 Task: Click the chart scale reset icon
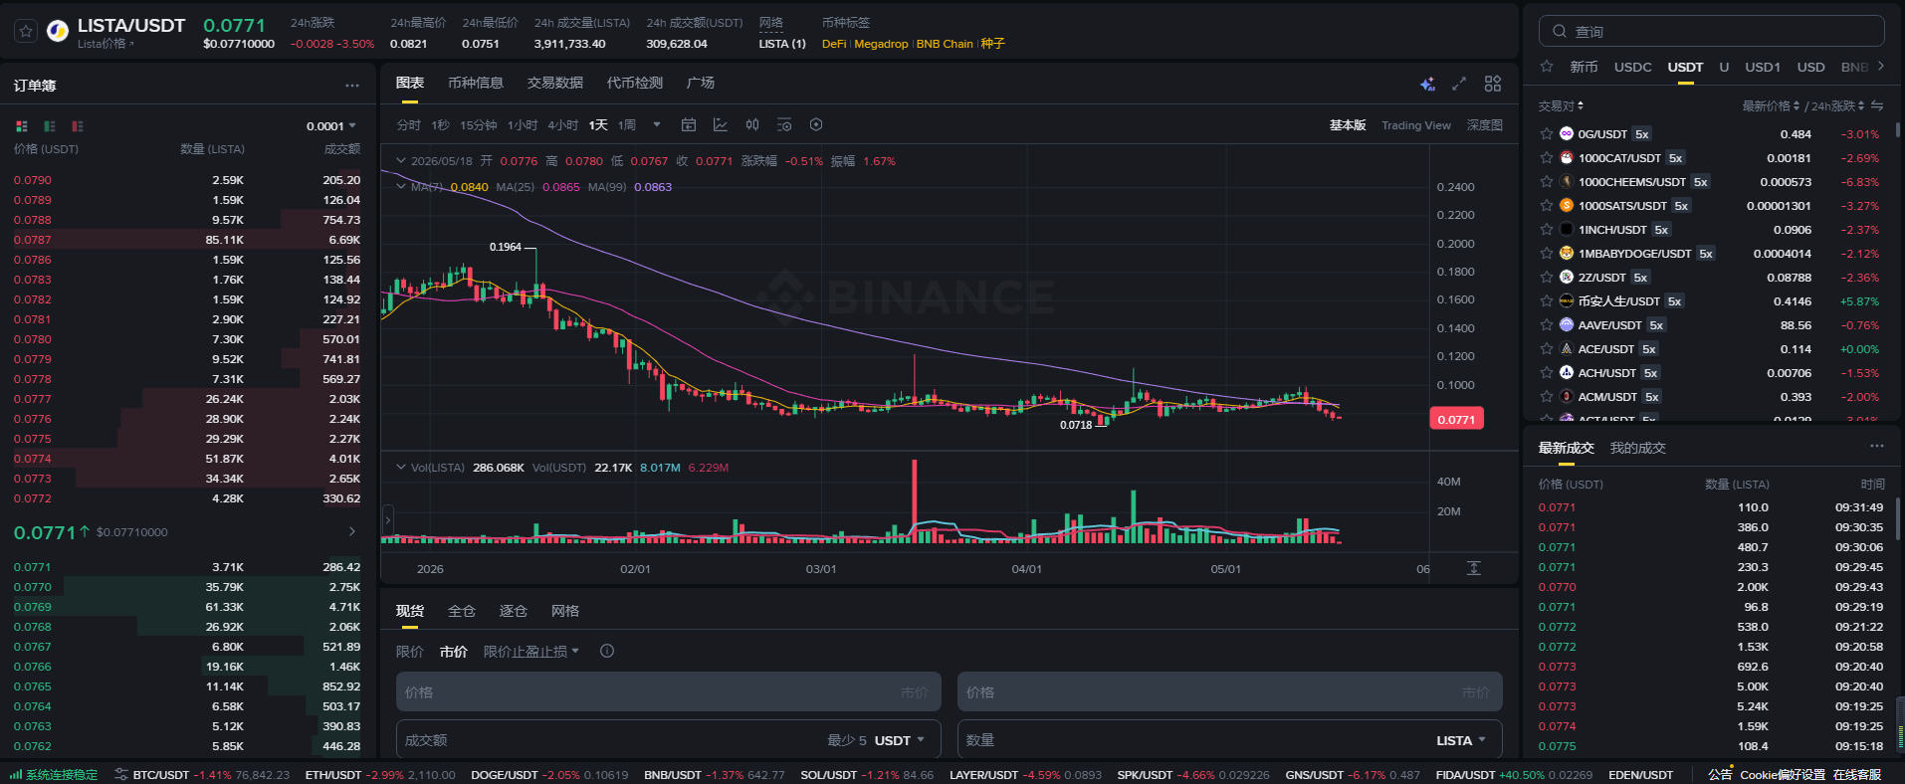1474,568
